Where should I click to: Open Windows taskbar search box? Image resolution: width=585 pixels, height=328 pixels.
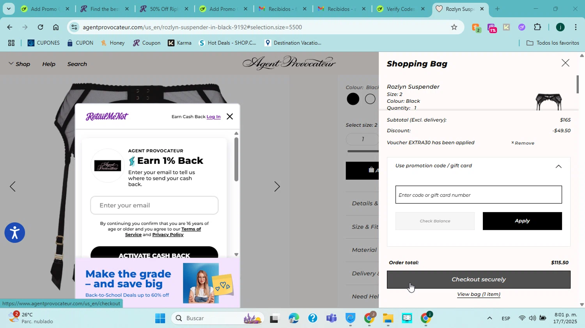click(x=218, y=318)
